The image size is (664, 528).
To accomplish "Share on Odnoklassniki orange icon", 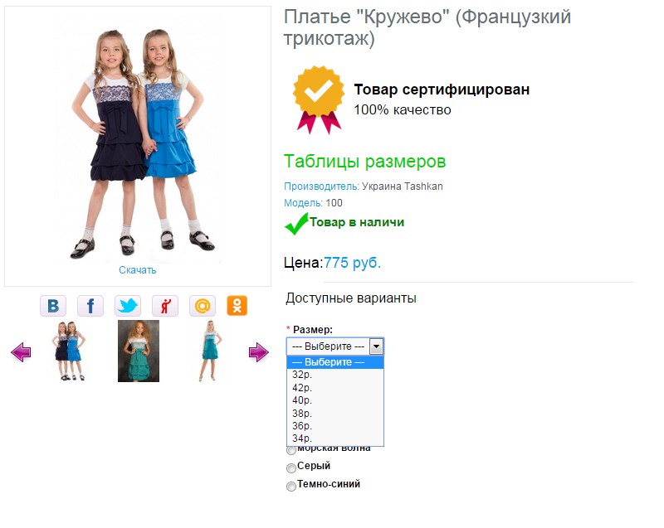I will (x=237, y=306).
